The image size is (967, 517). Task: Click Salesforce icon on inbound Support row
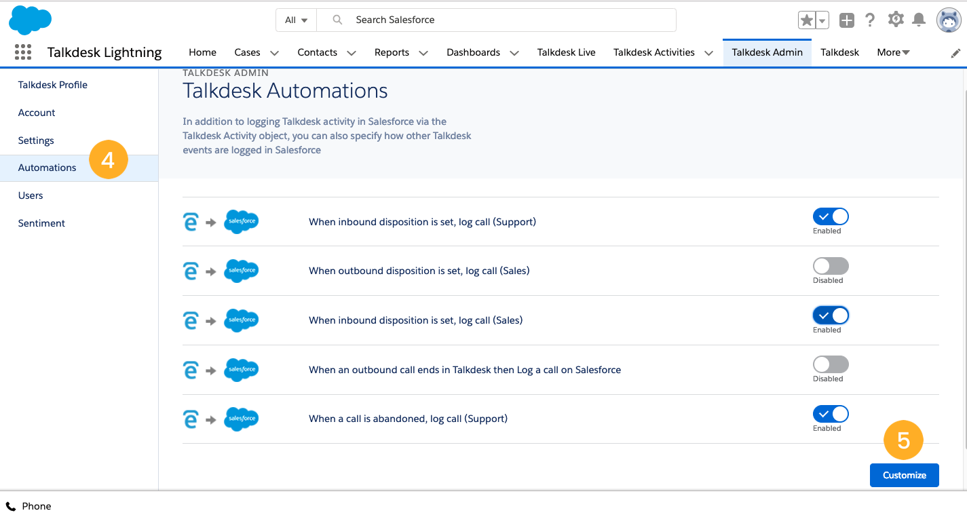tap(242, 222)
